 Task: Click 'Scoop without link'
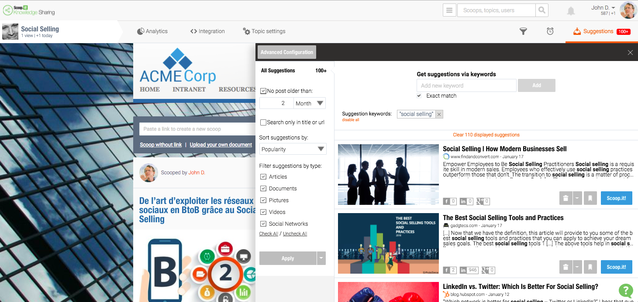click(x=161, y=145)
